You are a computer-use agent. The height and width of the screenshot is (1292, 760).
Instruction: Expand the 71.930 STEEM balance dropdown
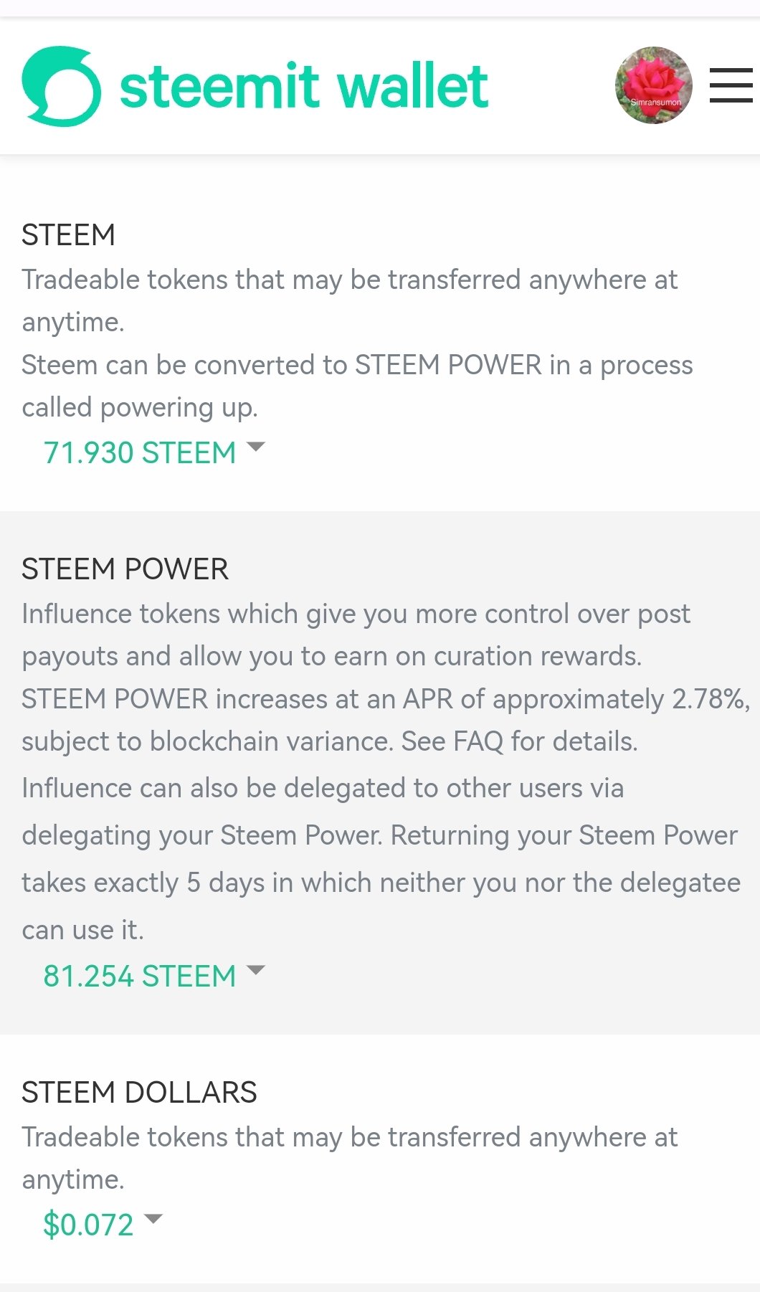(x=140, y=453)
